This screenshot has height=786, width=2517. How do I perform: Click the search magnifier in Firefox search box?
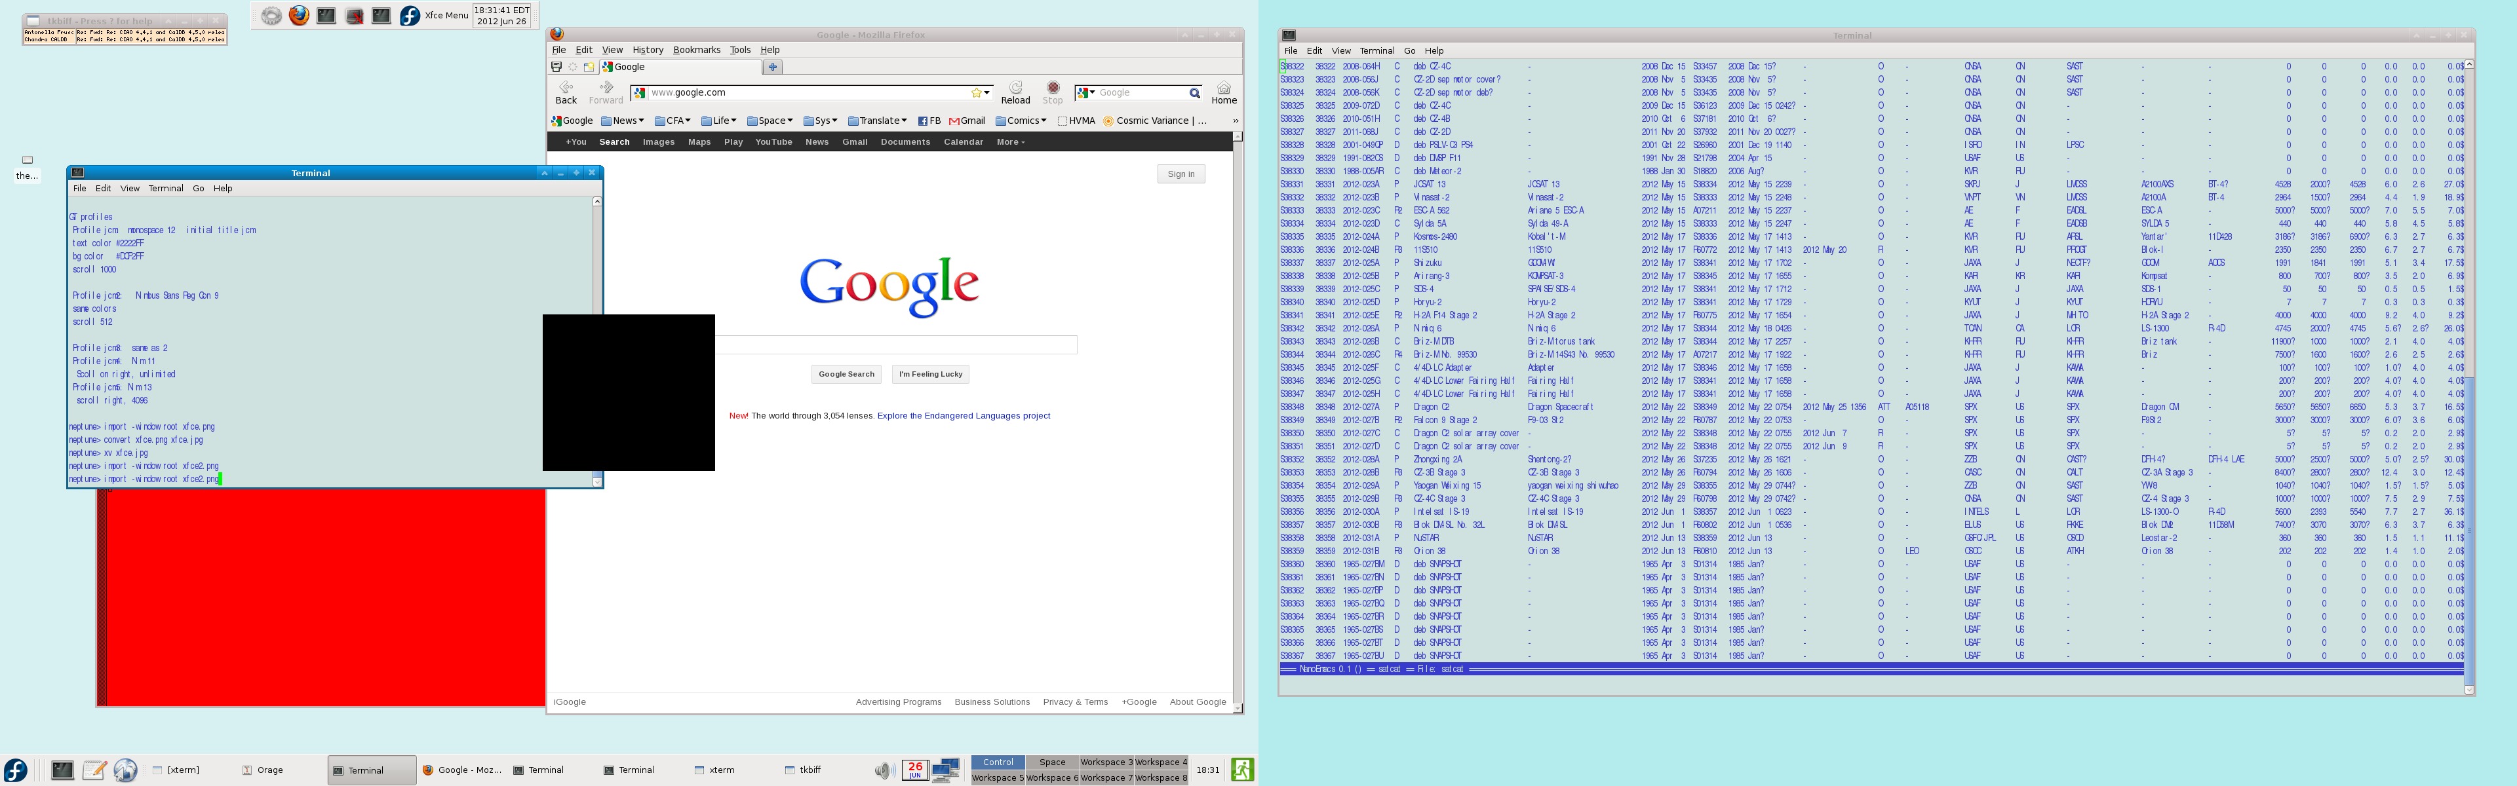(x=1194, y=93)
